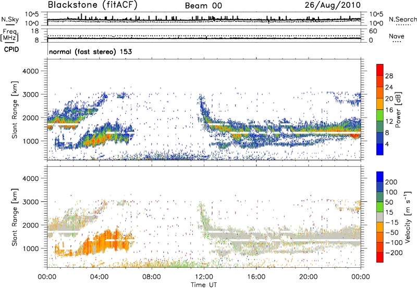
Task: Click the "Velocity [m s-1]" colorbar title
Action: (408, 217)
